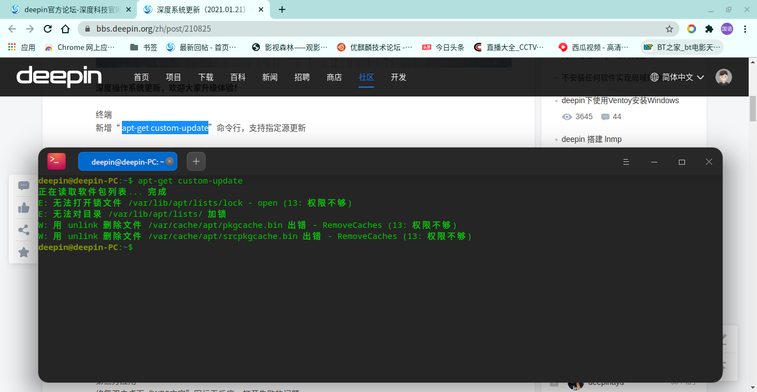757x392 pixels.
Task: Click the star favorite icon in sidebar
Action: [x=24, y=252]
